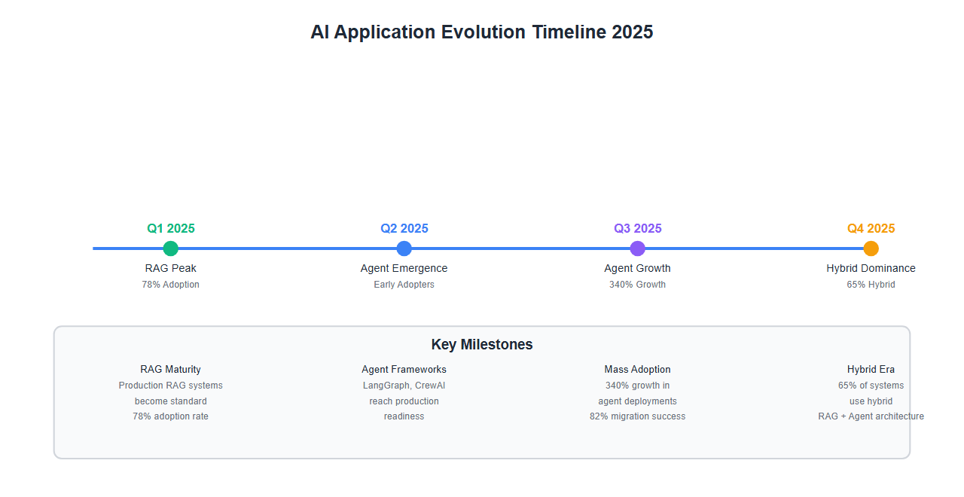Select the RAG Maturity milestone title
This screenshot has width=964, height=497.
(171, 370)
